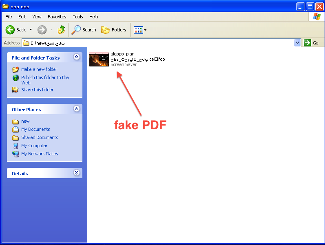Open the Favorites menu
This screenshot has height=245, width=325.
57,17
